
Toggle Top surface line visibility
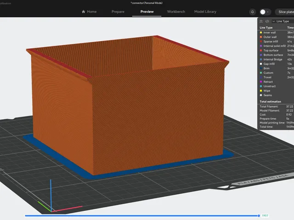[277, 50]
